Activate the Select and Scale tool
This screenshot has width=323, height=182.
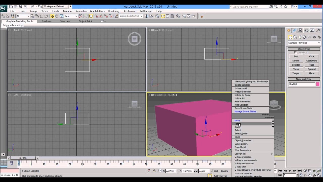click(61, 16)
